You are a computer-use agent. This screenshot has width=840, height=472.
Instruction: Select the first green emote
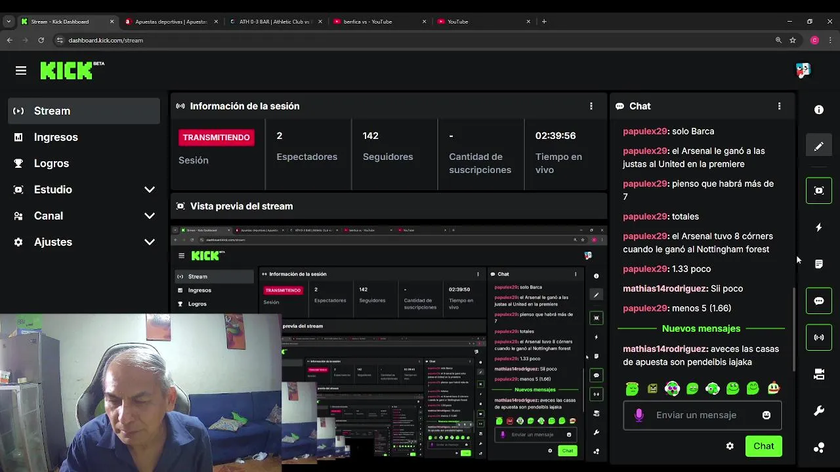click(632, 389)
